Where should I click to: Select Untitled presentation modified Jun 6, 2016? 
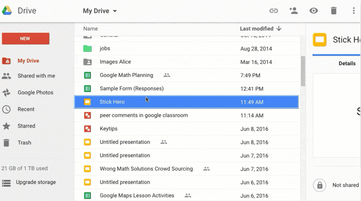point(186,182)
